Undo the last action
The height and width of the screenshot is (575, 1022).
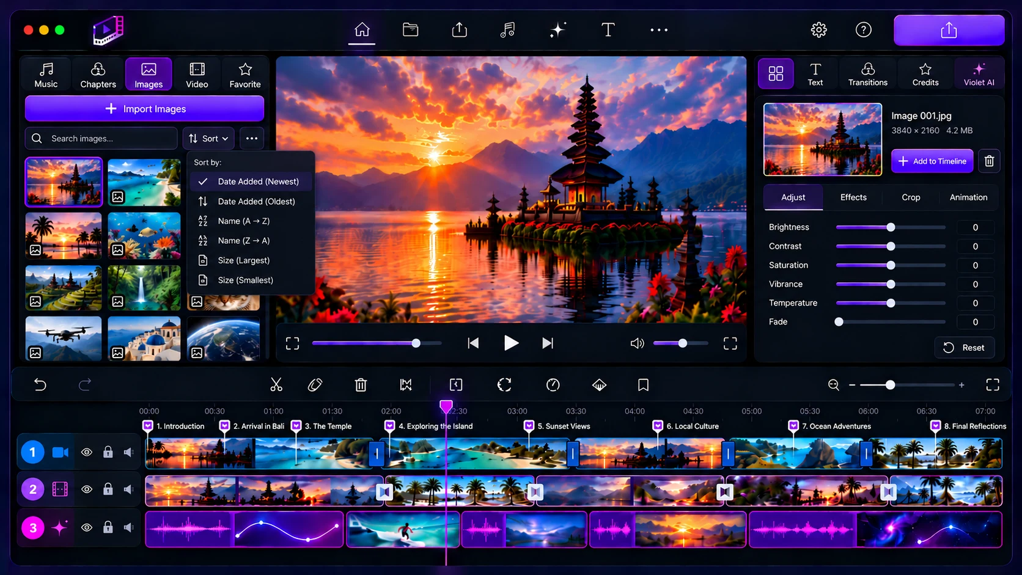coord(40,384)
